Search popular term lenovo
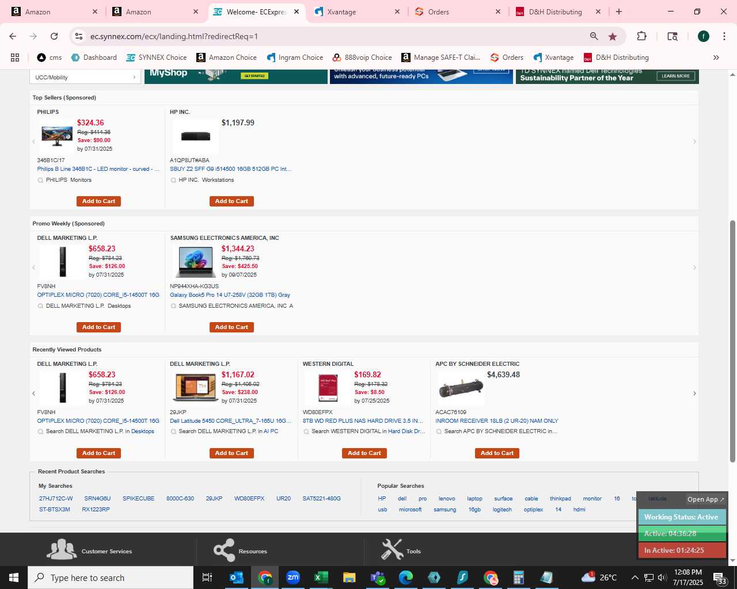Screen dimensions: 737x589 tap(447, 499)
